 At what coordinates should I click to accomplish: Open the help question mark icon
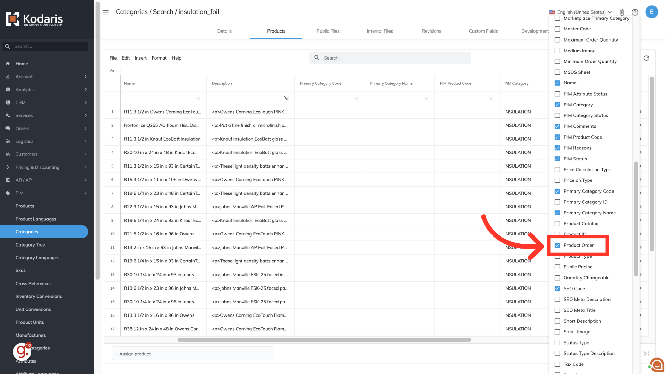[x=635, y=12]
